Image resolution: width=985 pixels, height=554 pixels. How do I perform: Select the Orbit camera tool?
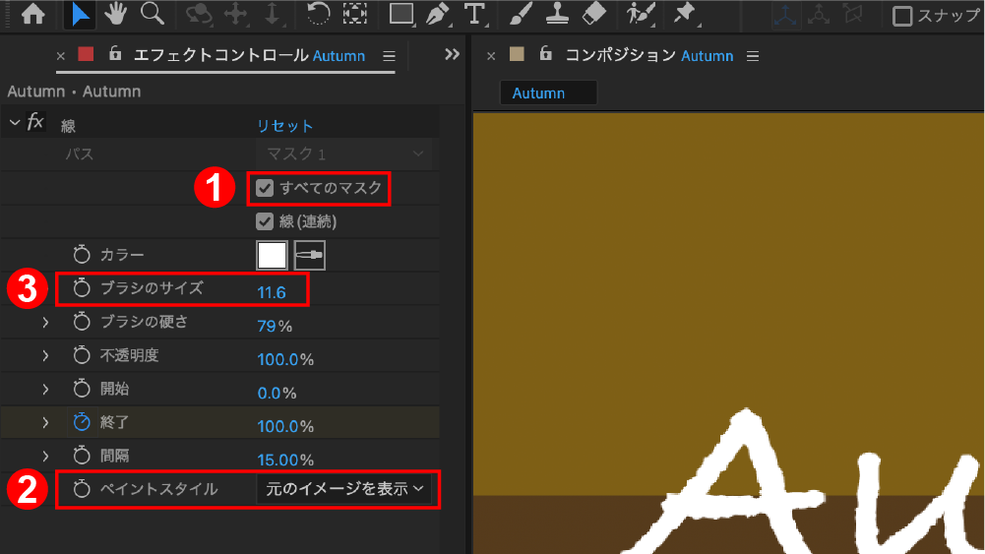[x=199, y=15]
